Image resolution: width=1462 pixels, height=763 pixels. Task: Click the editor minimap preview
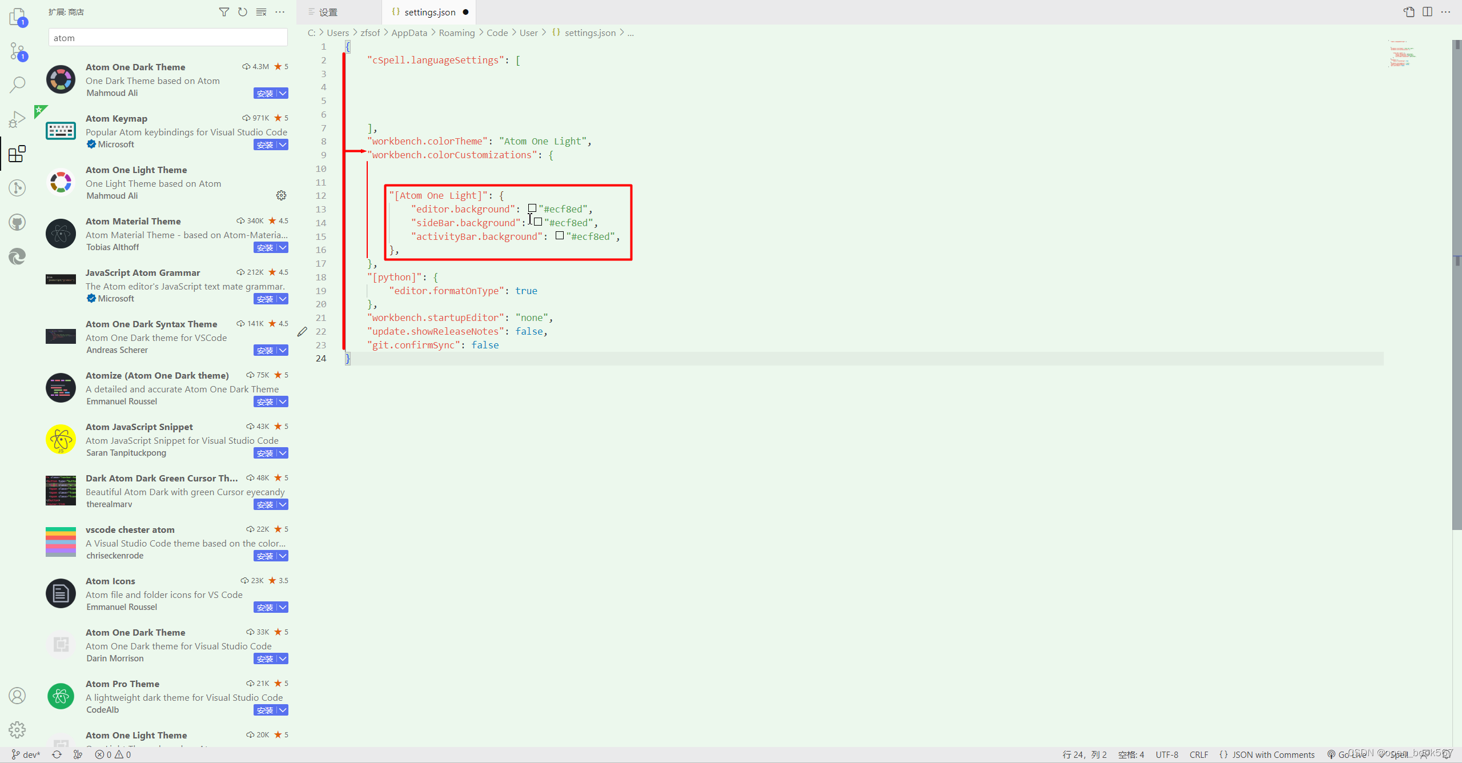[x=1402, y=54]
